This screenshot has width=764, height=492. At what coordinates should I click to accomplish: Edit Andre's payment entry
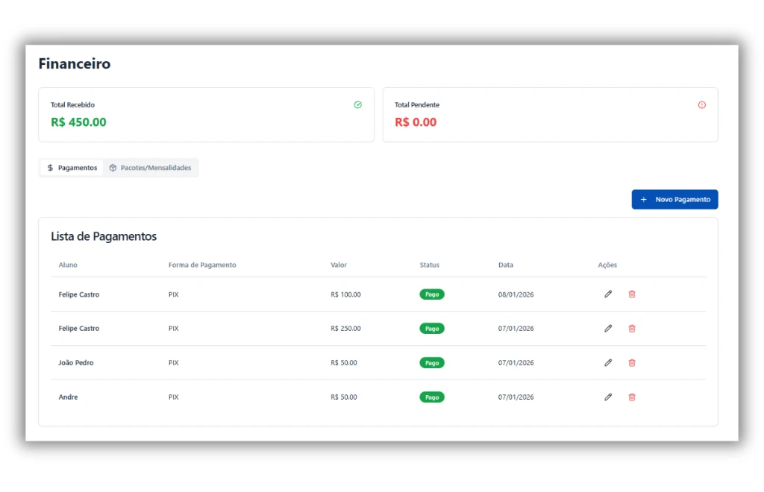[x=608, y=397]
